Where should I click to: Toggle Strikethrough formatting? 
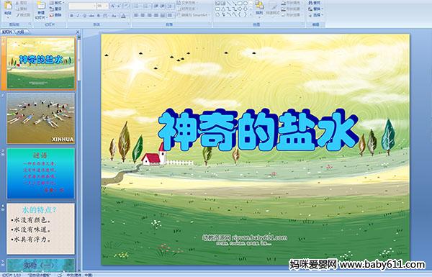coord(91,16)
